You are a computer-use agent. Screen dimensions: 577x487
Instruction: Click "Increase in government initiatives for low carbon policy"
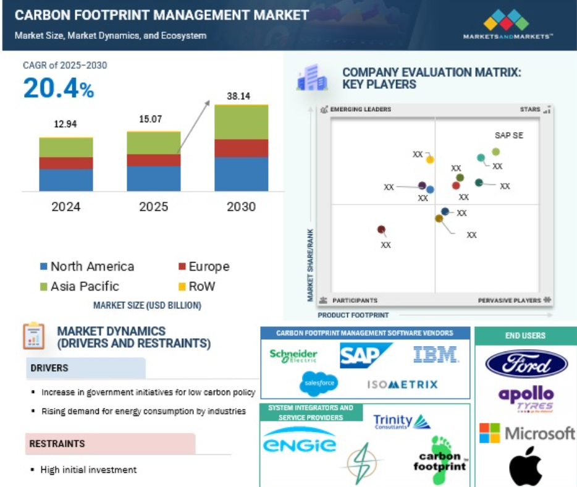tap(148, 392)
